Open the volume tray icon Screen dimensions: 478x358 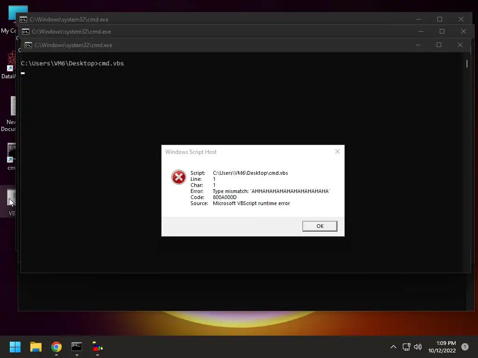click(418, 347)
